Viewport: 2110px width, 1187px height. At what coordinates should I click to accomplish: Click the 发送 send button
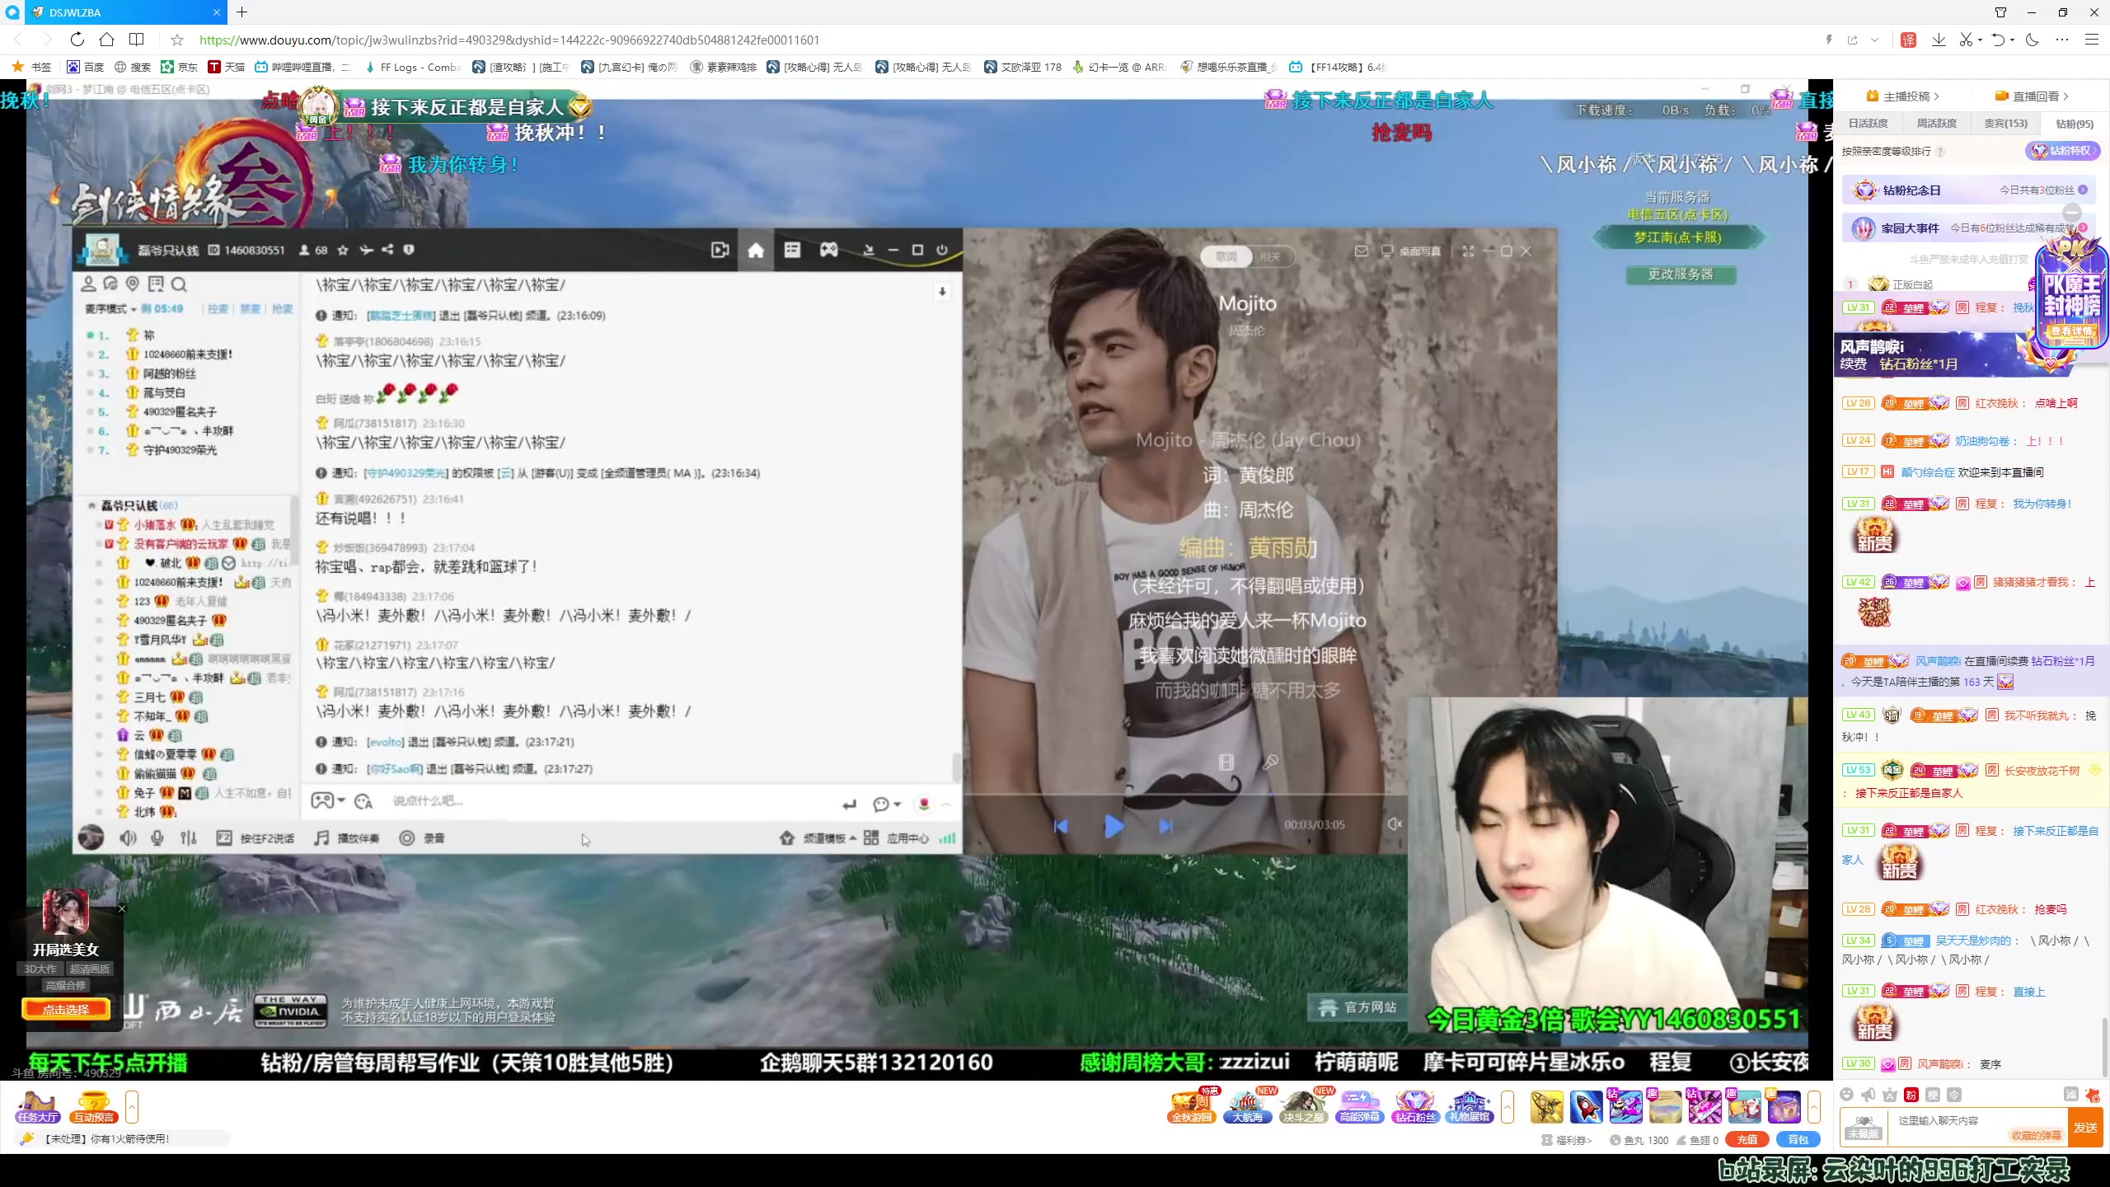tap(2085, 1127)
